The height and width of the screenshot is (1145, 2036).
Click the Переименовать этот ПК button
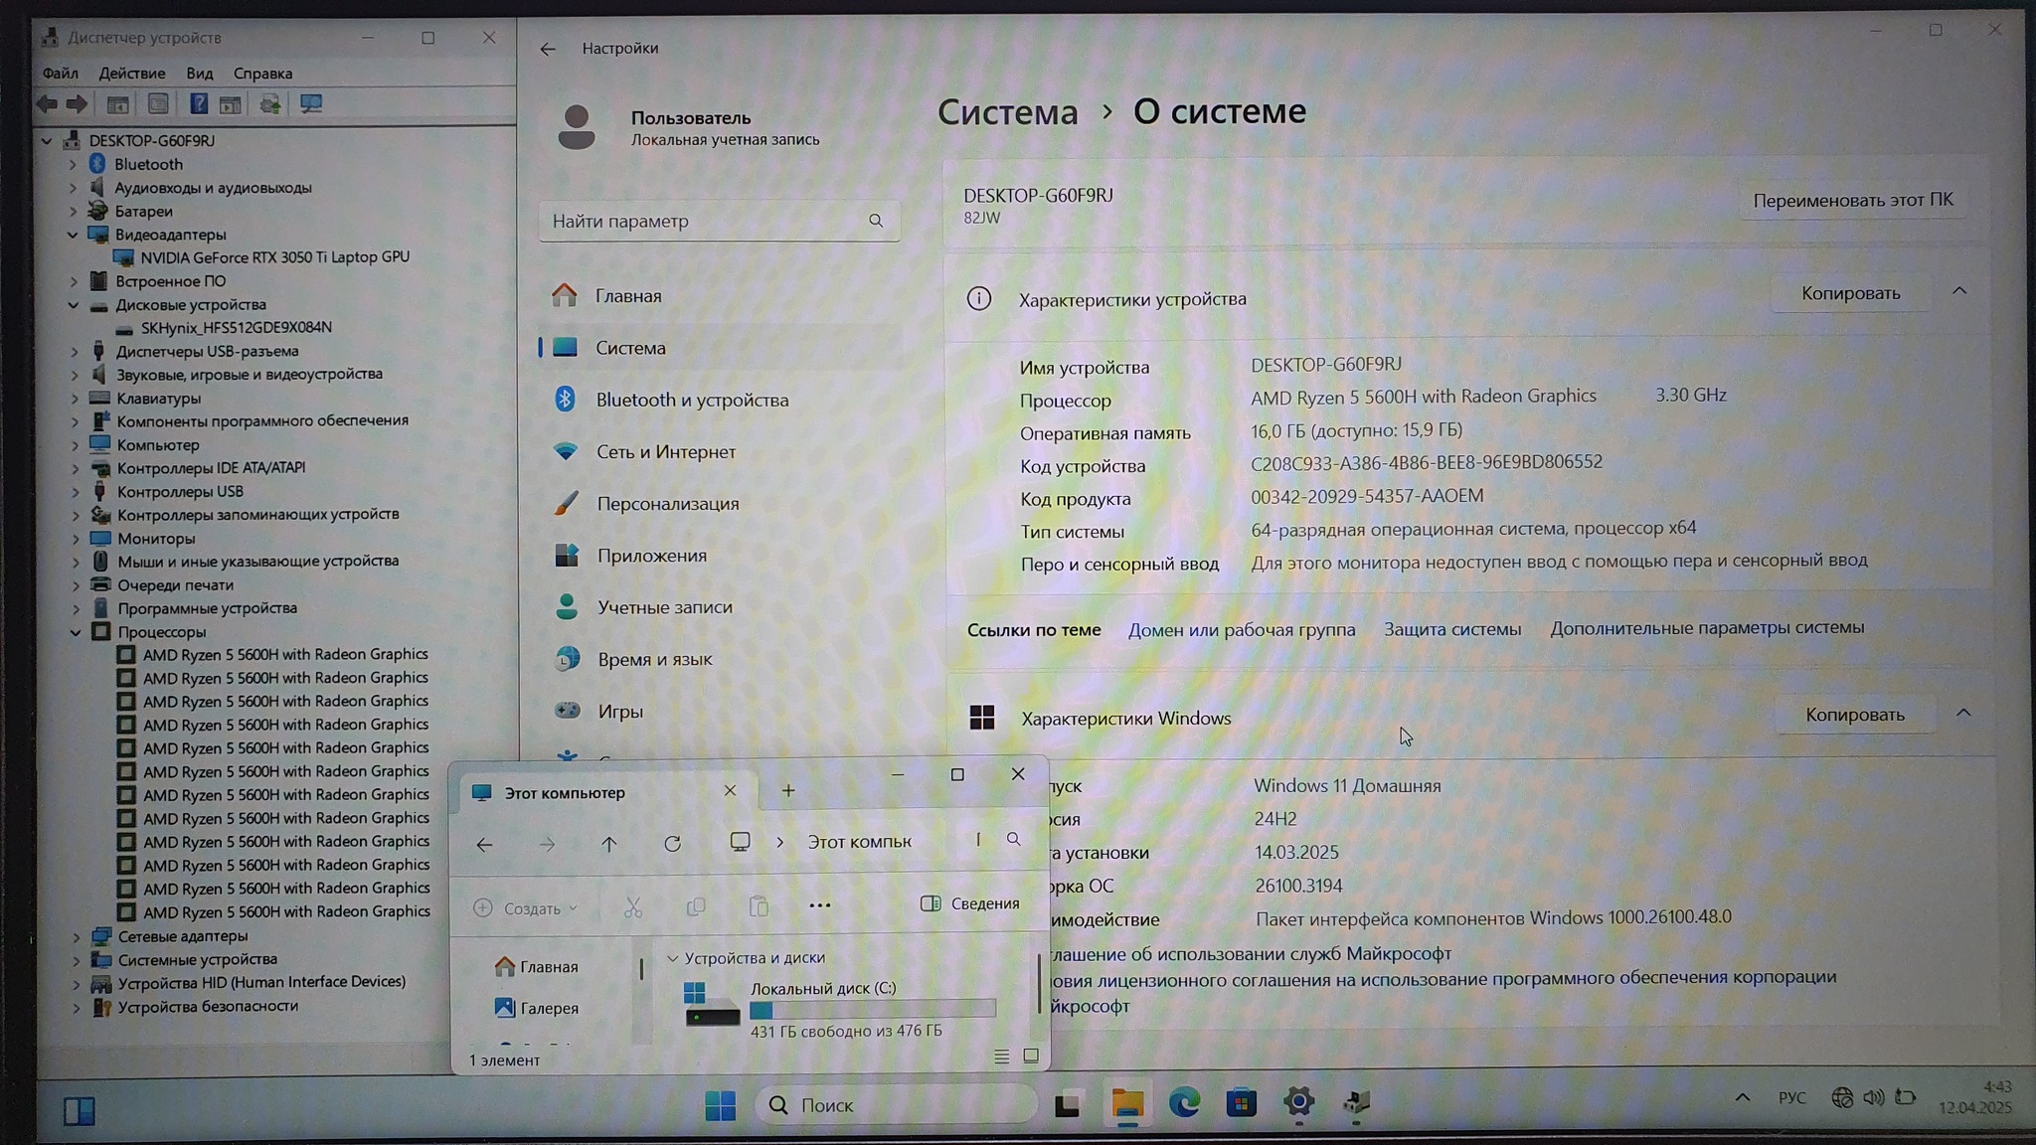click(1852, 201)
